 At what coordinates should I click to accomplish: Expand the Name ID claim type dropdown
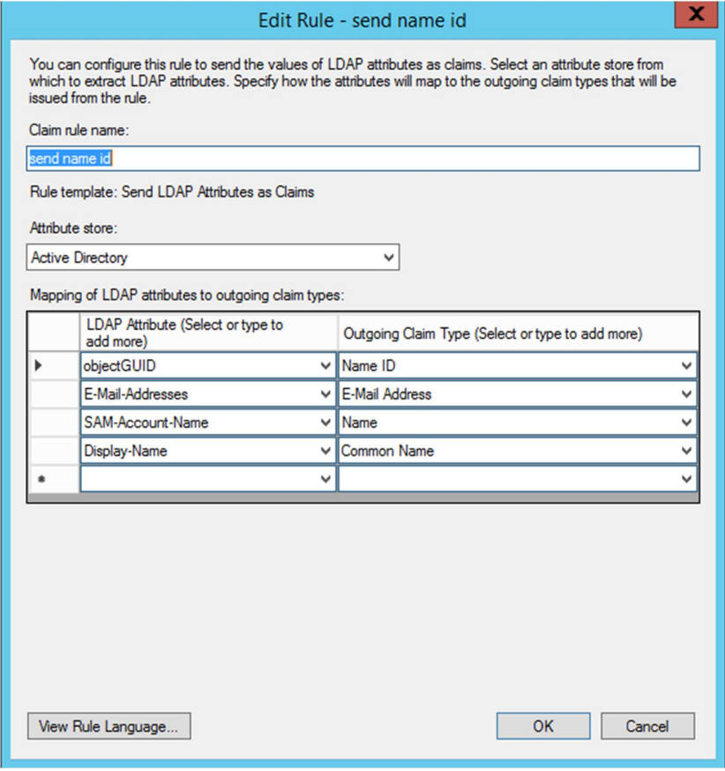[686, 365]
